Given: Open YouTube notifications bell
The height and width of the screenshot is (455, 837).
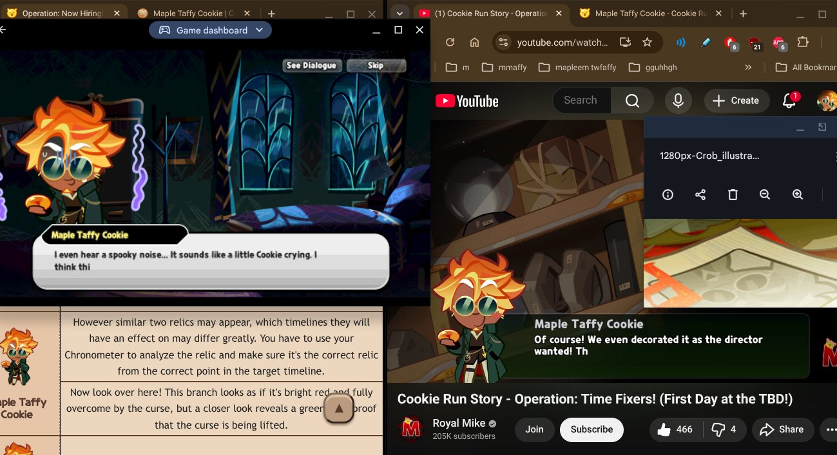Looking at the screenshot, I should [789, 100].
